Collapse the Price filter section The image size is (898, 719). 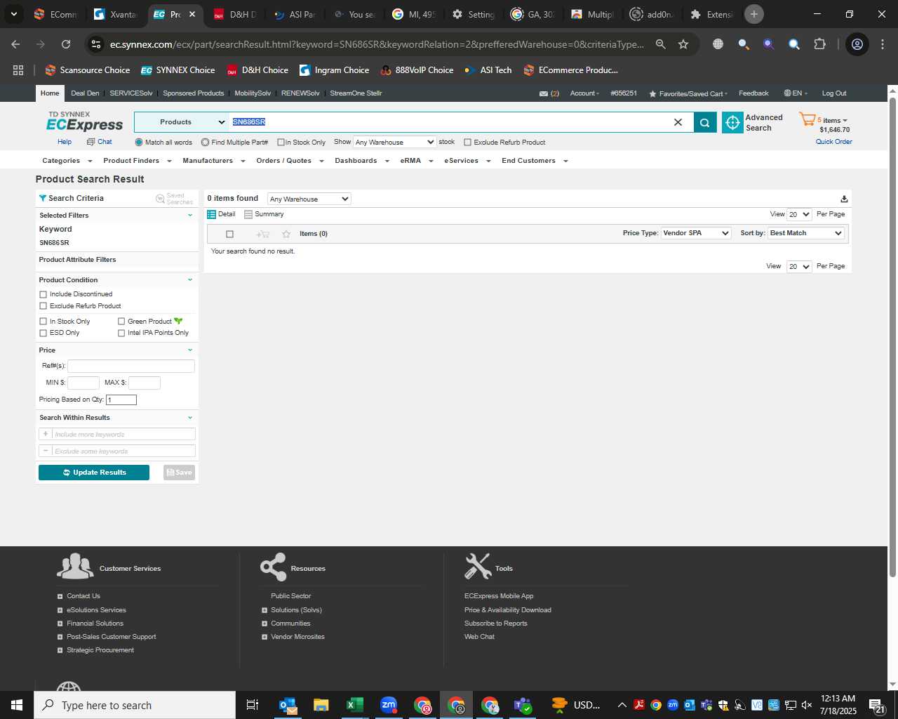click(x=190, y=350)
